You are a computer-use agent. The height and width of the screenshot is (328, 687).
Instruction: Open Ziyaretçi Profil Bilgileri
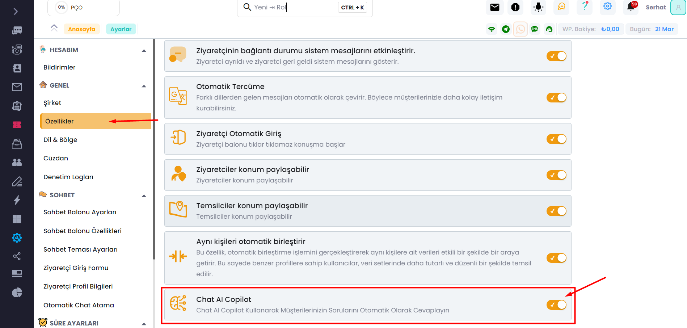coord(78,286)
